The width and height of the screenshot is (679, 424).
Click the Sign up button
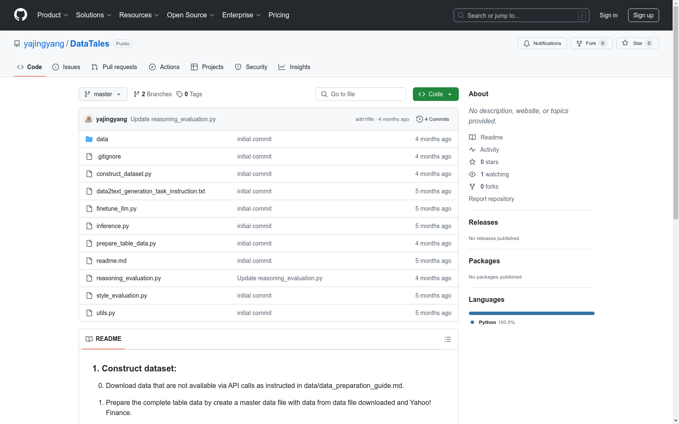point(643,15)
